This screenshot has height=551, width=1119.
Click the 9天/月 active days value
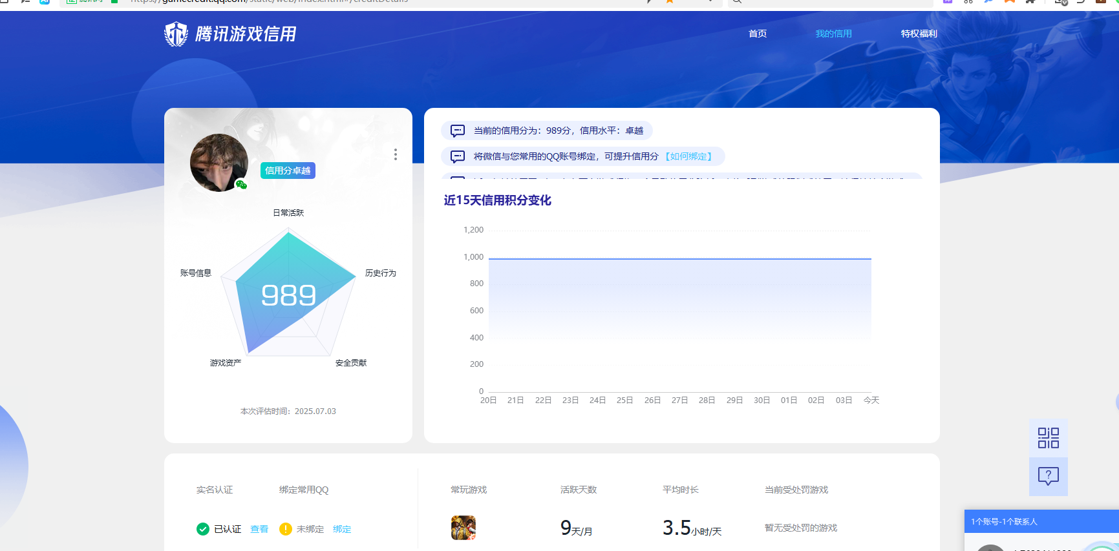(x=577, y=528)
